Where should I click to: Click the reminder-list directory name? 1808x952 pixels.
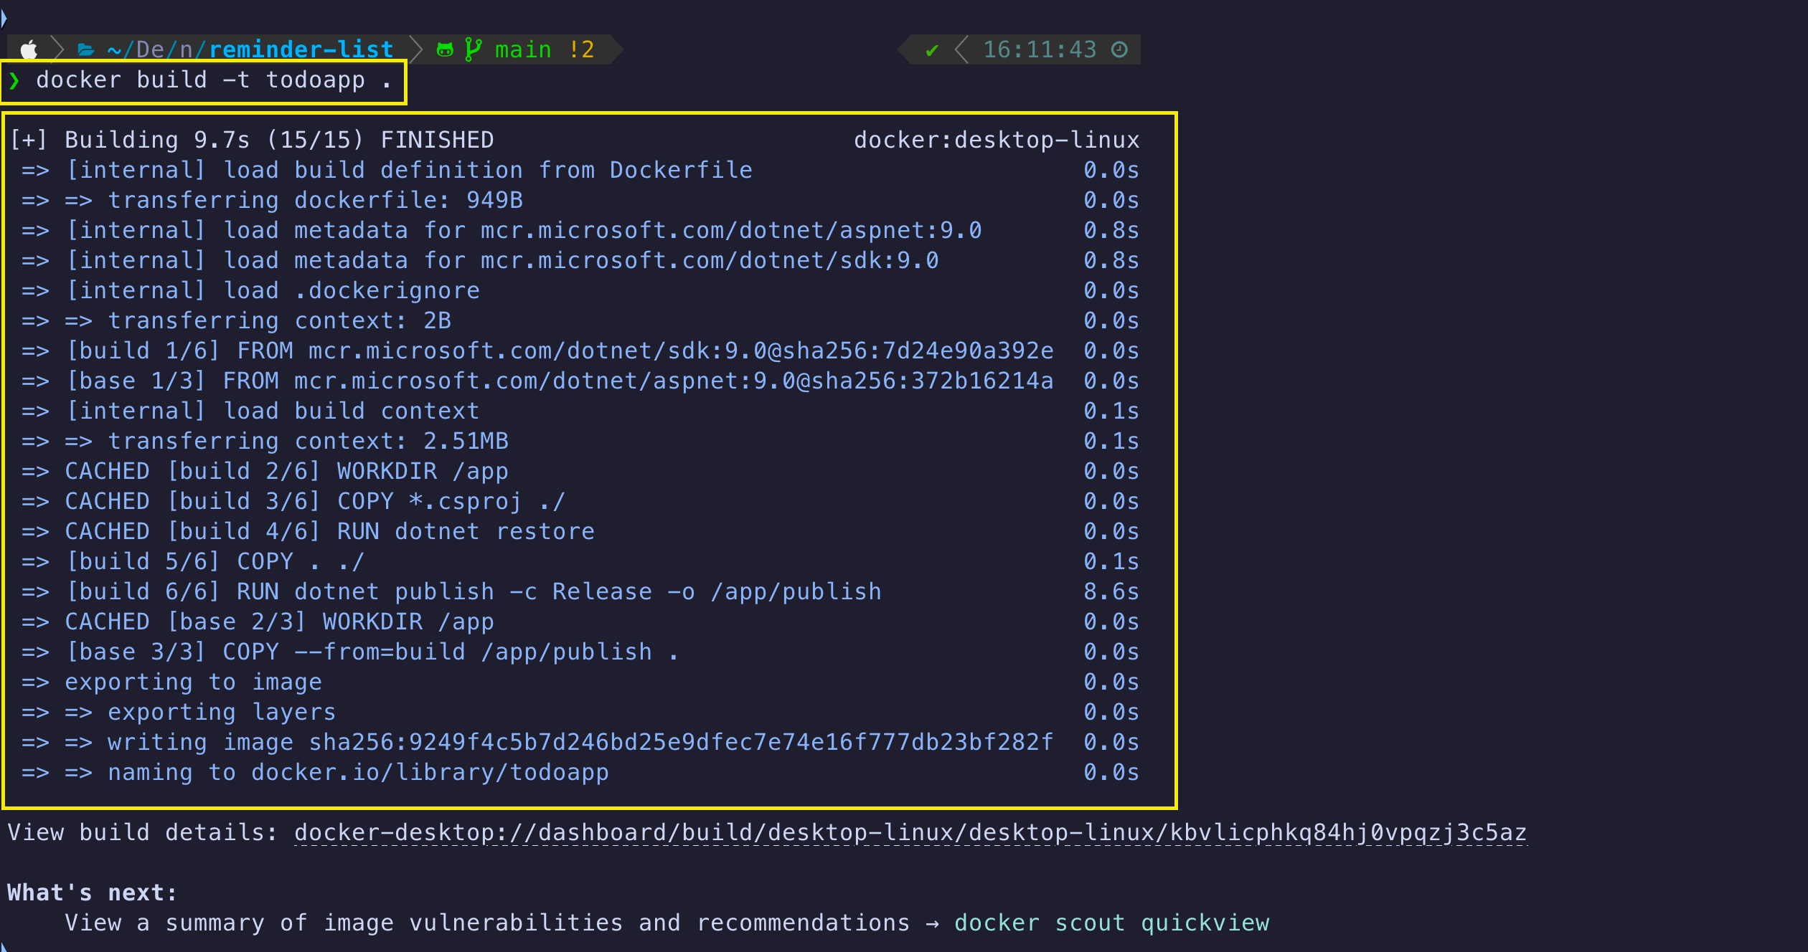click(301, 49)
